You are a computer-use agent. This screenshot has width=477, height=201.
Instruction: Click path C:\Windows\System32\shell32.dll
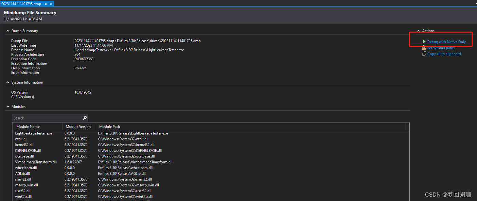125,179
